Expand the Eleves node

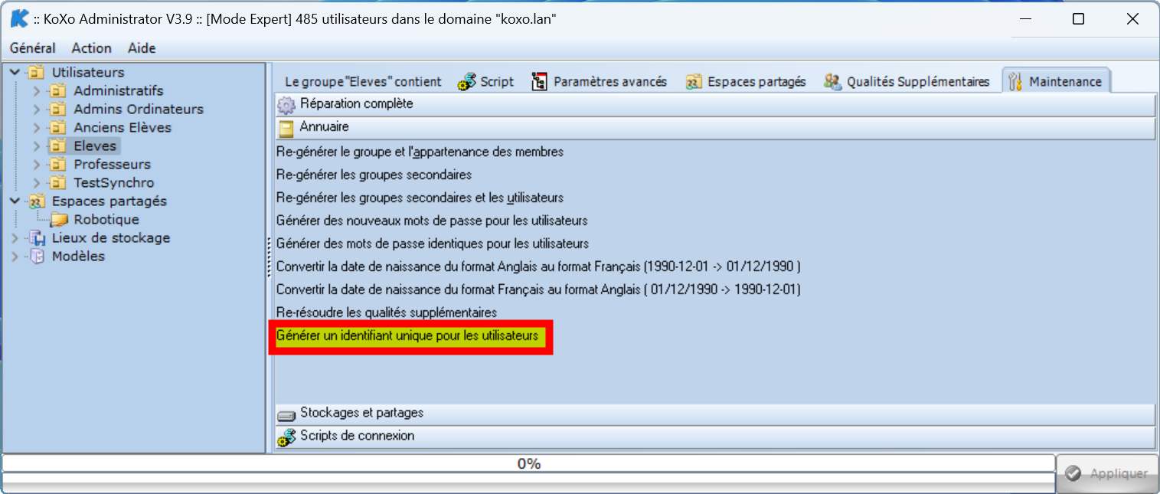36,146
